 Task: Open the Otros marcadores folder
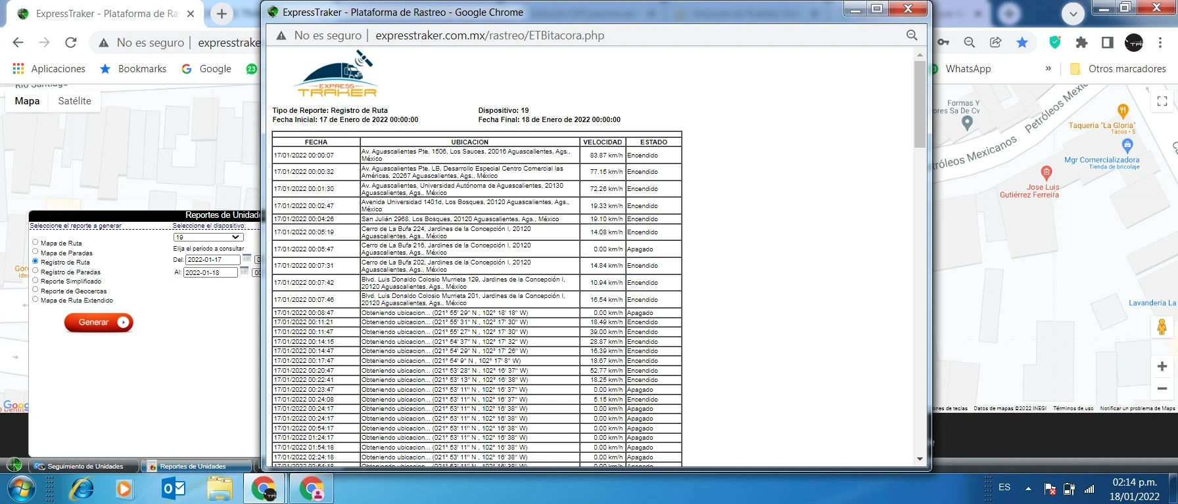(1118, 69)
